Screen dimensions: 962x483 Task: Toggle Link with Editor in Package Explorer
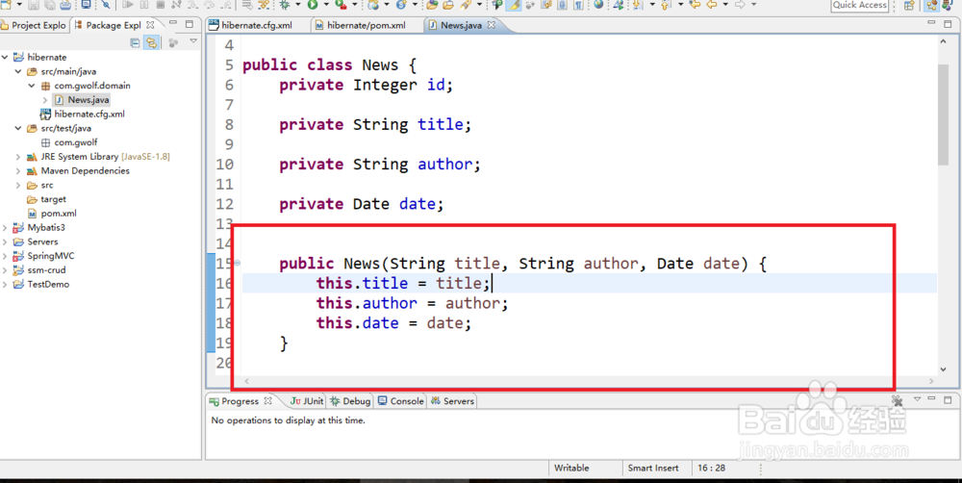[151, 42]
